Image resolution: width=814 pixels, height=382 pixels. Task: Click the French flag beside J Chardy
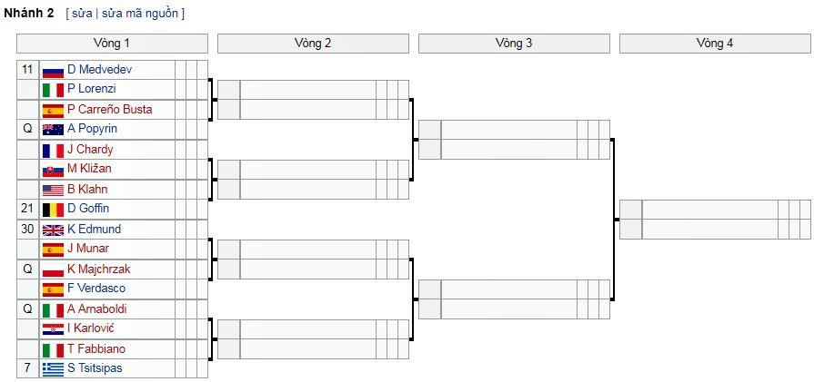(x=53, y=150)
